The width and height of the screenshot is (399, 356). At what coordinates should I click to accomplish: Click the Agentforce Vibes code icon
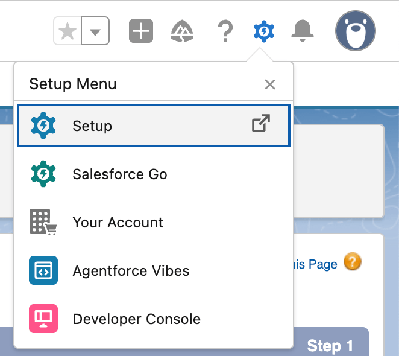(43, 270)
